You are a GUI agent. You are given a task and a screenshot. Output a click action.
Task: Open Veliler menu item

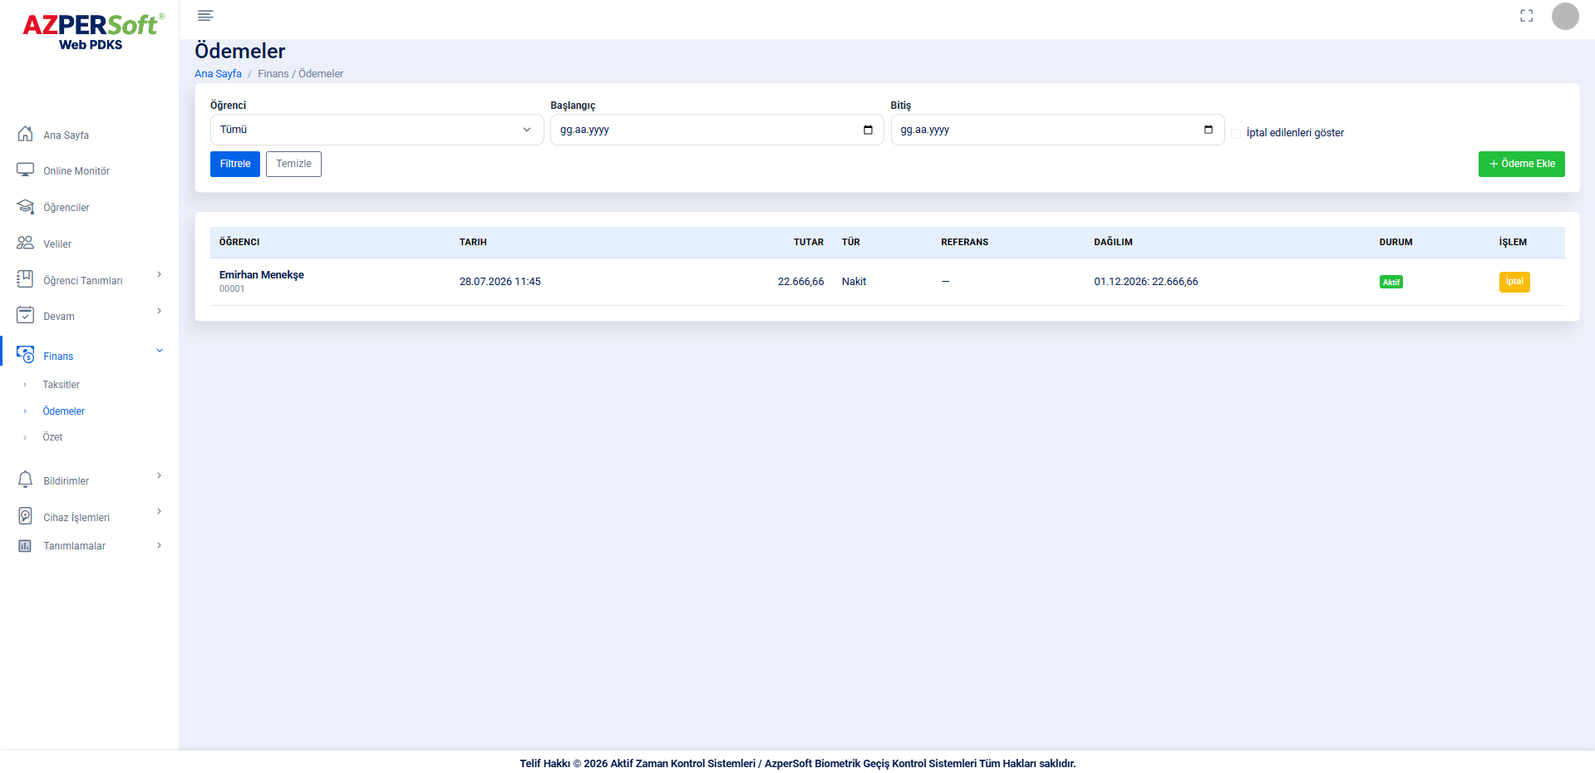(57, 244)
